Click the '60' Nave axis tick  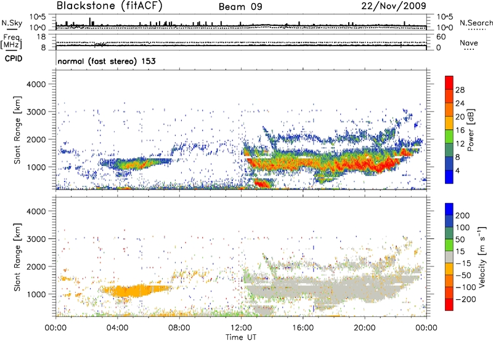point(441,37)
